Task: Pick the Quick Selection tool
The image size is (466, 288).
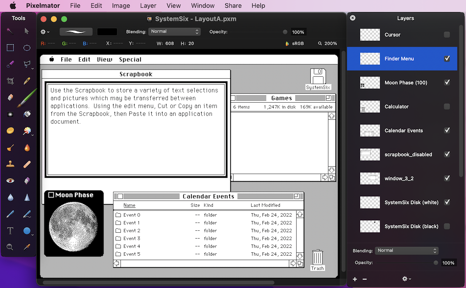Action: [10, 64]
